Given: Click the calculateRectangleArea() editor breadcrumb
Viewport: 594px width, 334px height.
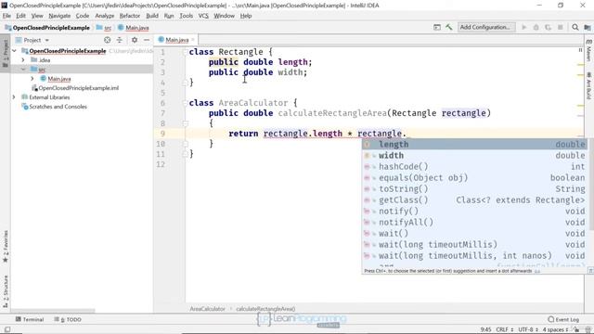Looking at the screenshot, I should [265, 309].
